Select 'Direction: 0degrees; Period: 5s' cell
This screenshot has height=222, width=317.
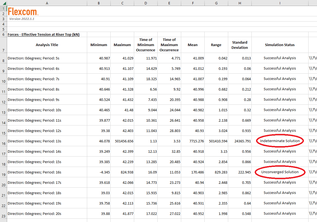pos(47,58)
